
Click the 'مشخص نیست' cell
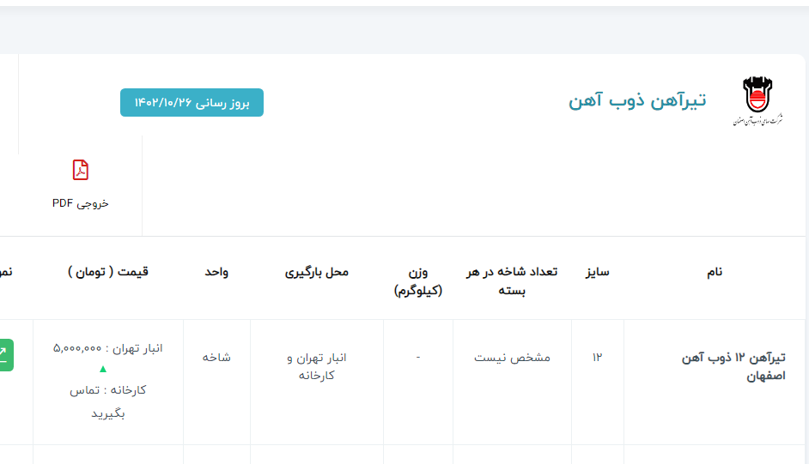pos(512,357)
